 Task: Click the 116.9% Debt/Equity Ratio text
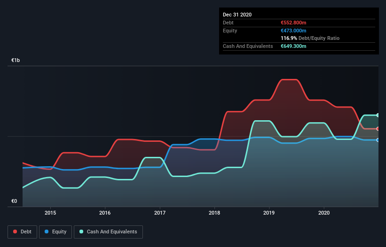point(310,39)
